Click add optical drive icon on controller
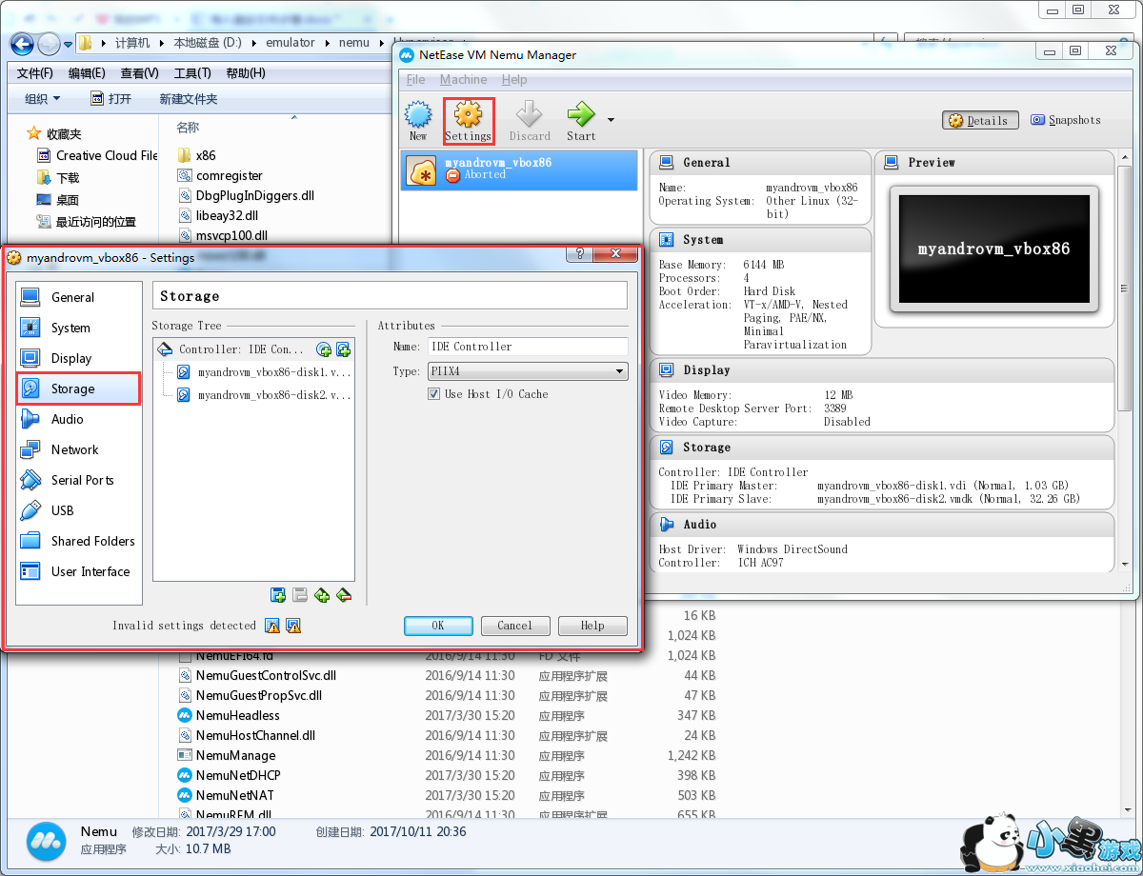 click(324, 349)
